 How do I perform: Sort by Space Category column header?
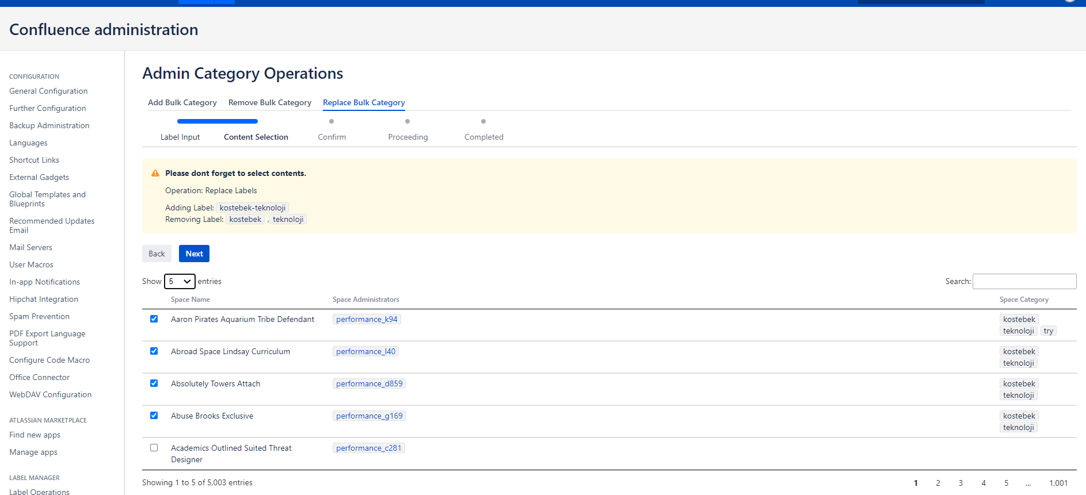[x=1024, y=300]
